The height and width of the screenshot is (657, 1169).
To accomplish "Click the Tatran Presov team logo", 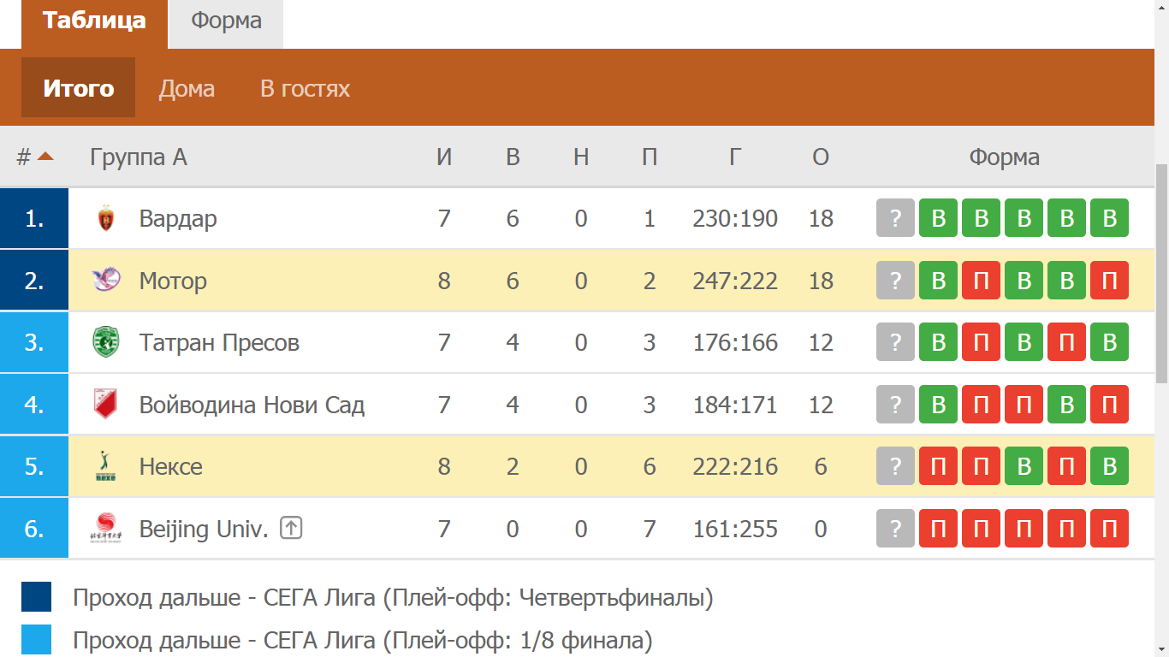I will tap(106, 343).
